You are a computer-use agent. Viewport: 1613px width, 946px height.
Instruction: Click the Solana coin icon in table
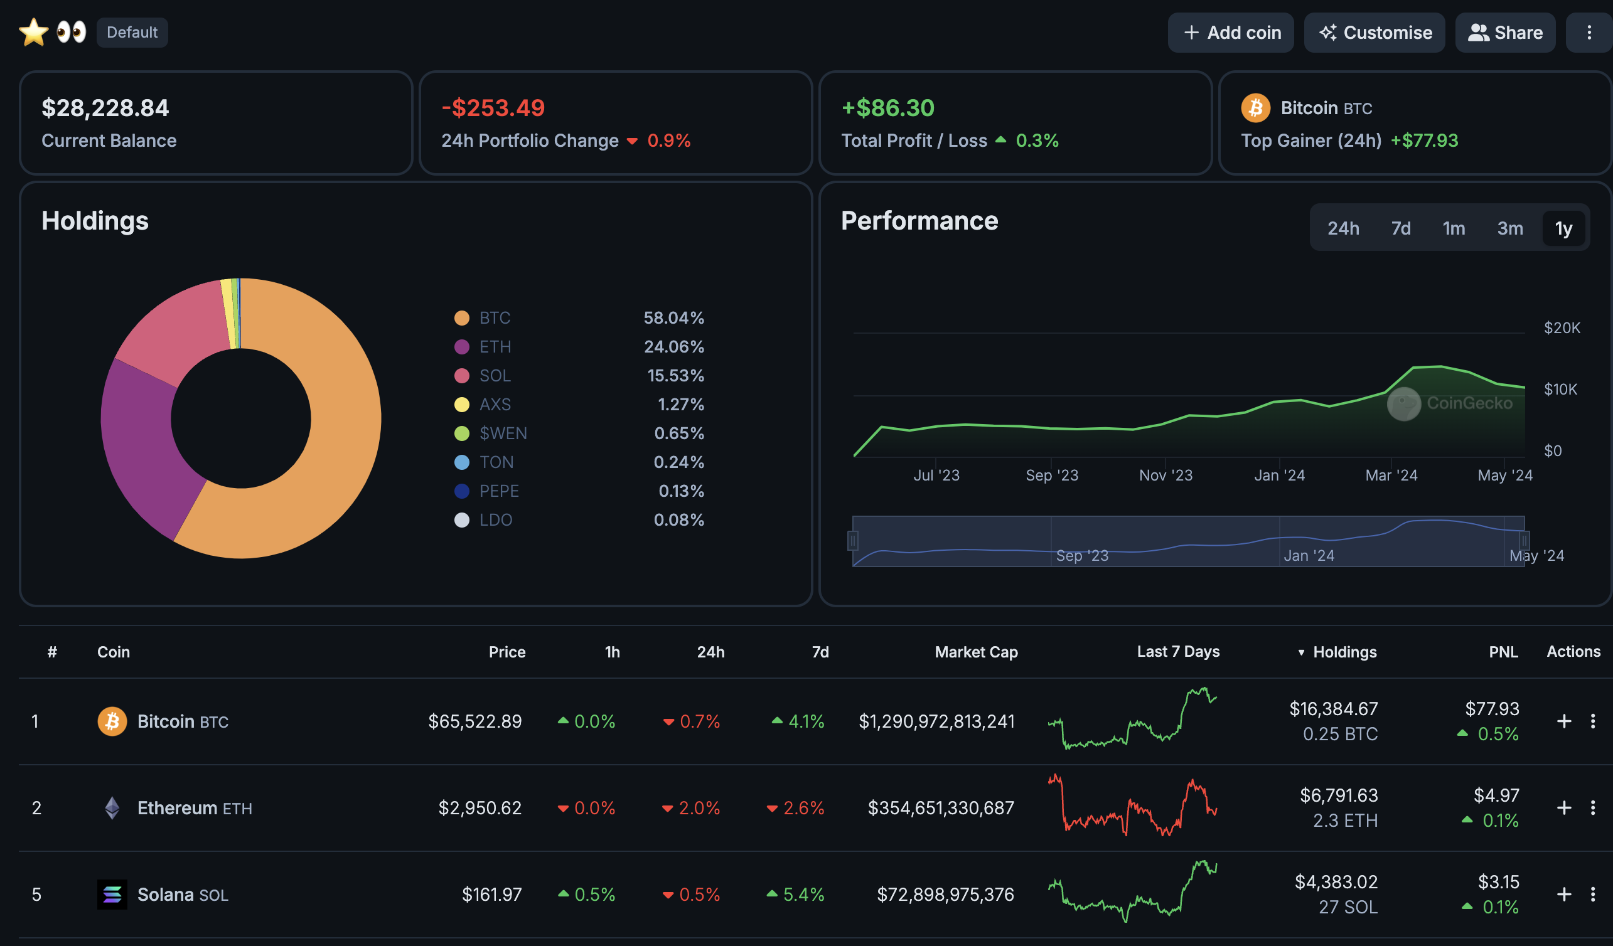112,893
